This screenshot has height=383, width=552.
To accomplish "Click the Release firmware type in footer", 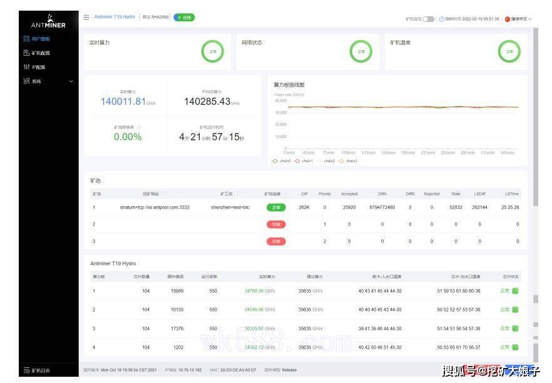I will pyautogui.click(x=289, y=370).
